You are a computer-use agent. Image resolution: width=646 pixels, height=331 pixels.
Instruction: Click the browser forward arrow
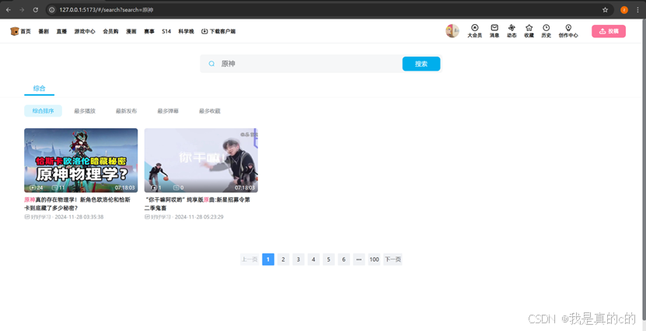(22, 9)
